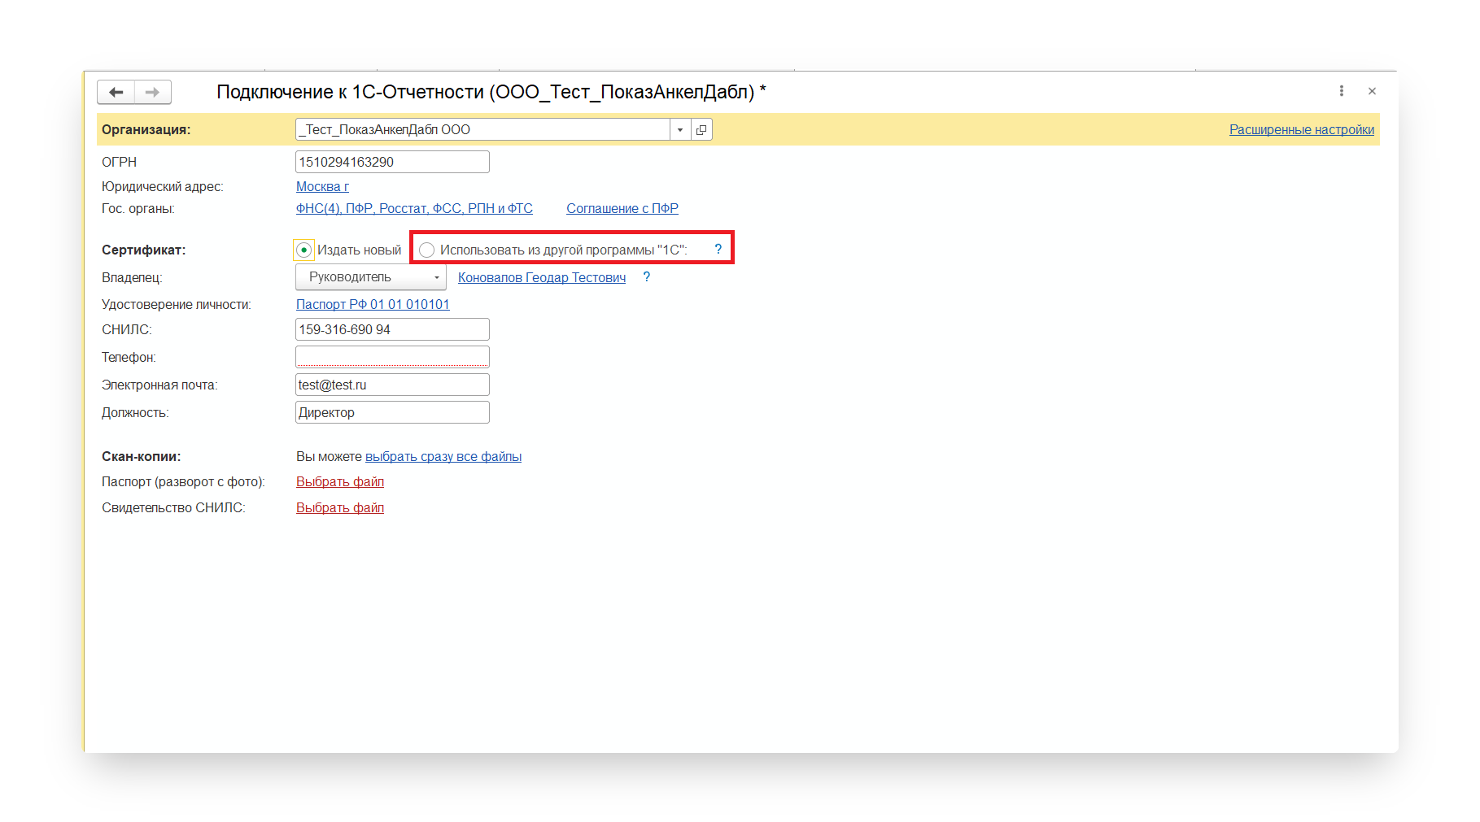Open the selected organization card icon

(701, 130)
